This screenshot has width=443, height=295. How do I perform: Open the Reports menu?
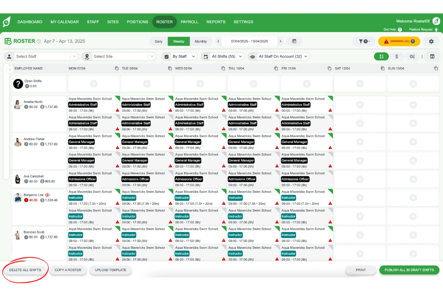(x=216, y=22)
